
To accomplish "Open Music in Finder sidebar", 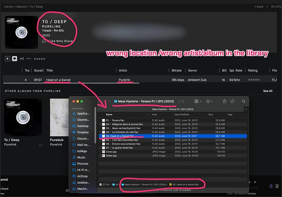I will tap(79, 157).
